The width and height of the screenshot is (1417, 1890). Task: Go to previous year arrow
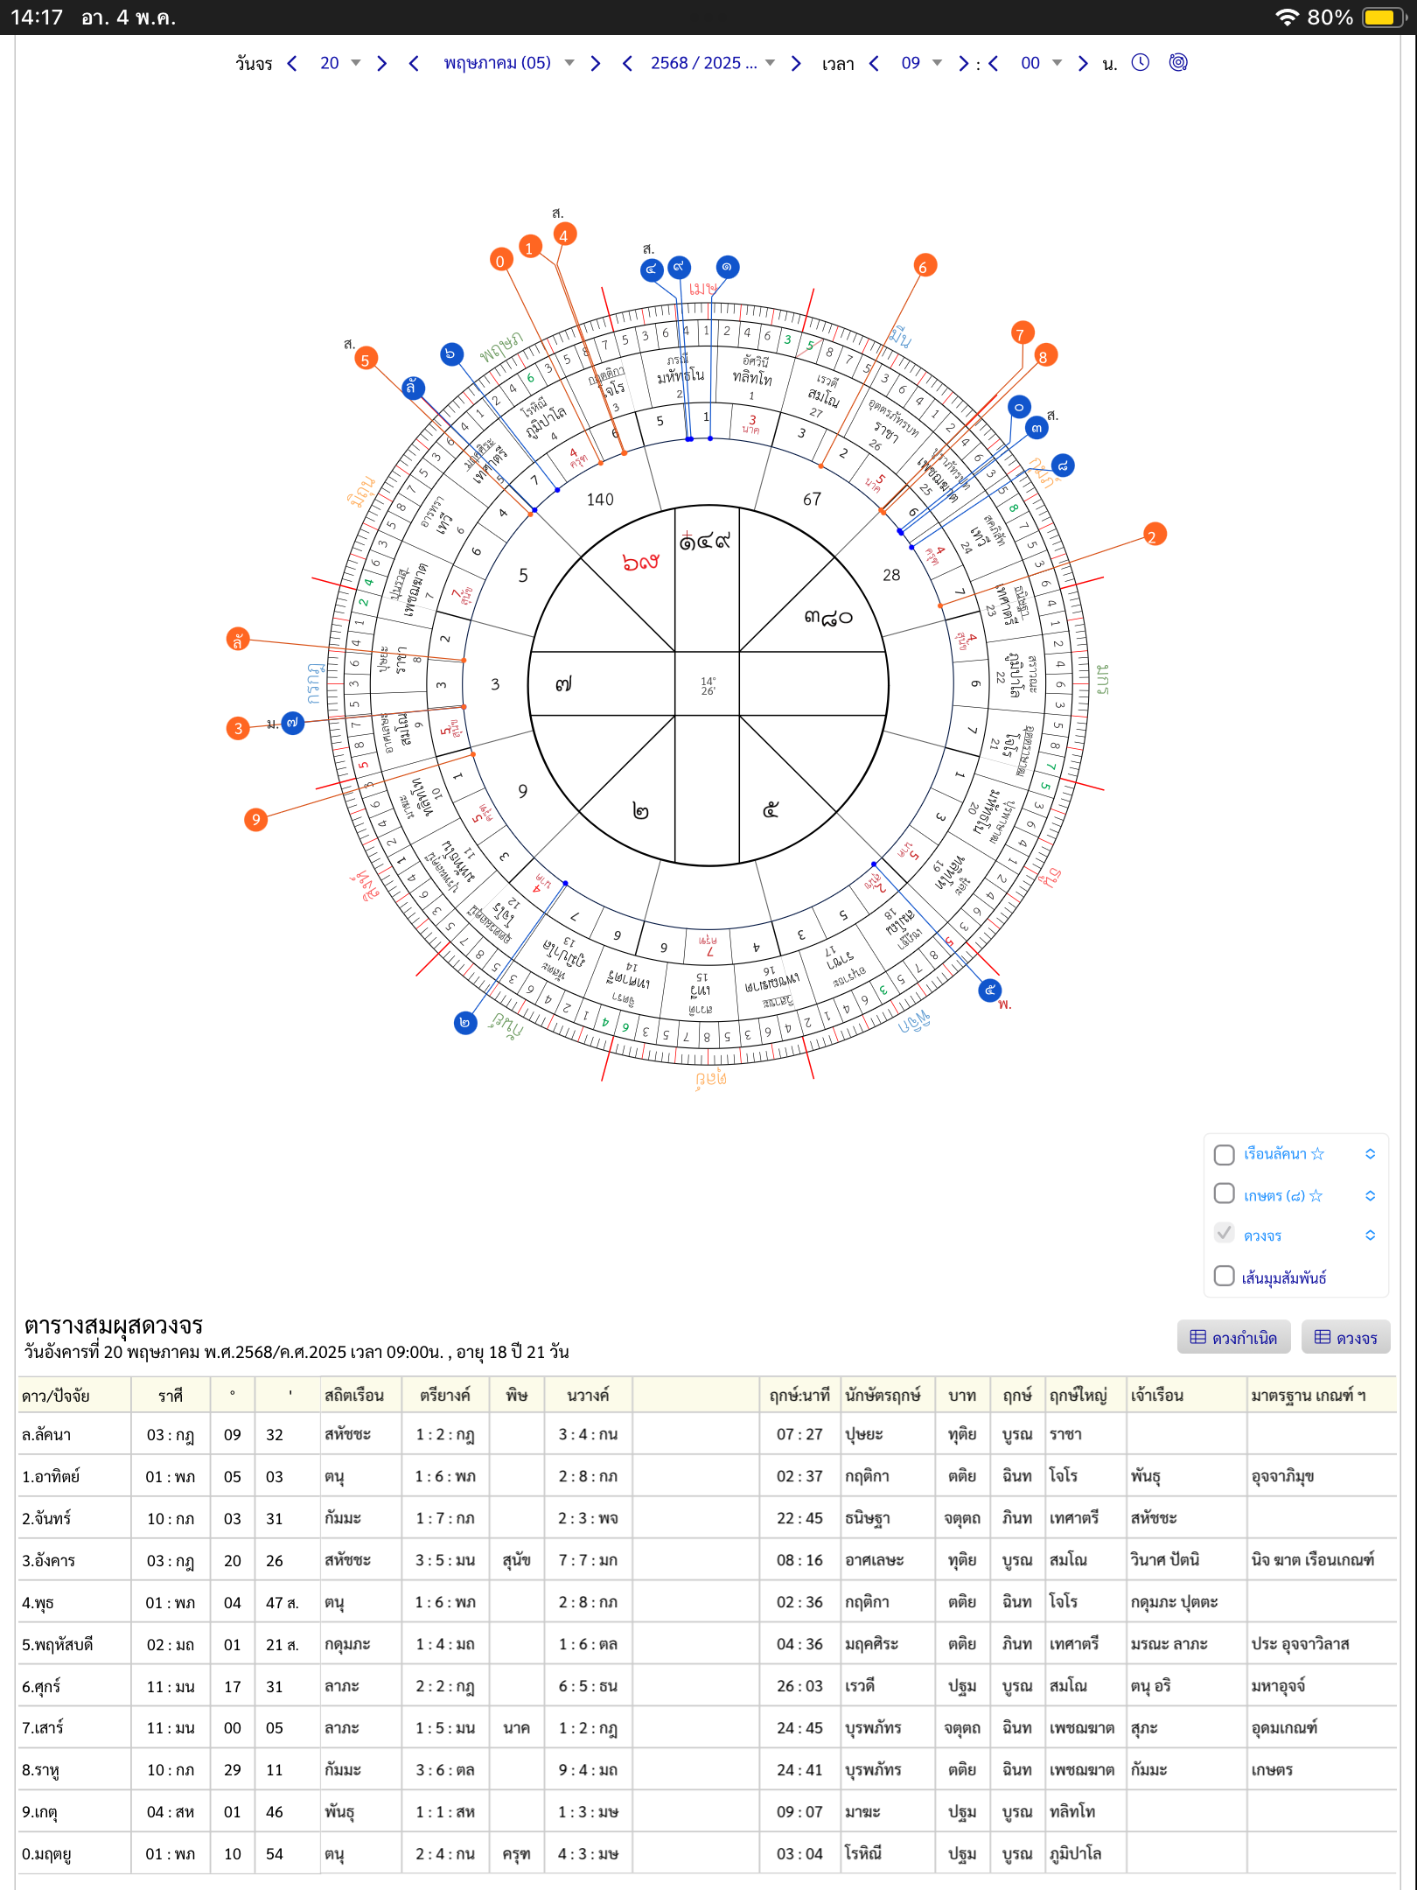[627, 63]
